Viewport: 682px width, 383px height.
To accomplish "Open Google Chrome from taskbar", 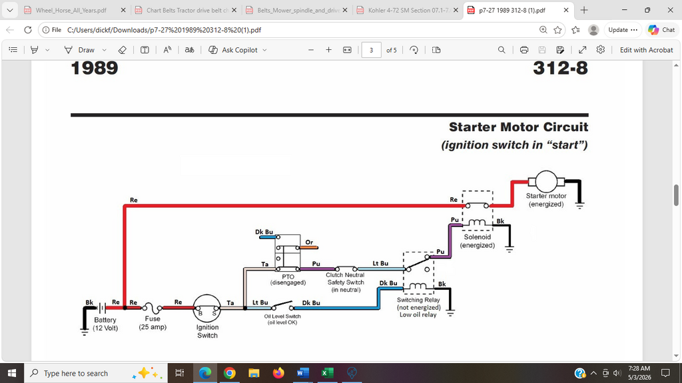I will click(x=230, y=373).
